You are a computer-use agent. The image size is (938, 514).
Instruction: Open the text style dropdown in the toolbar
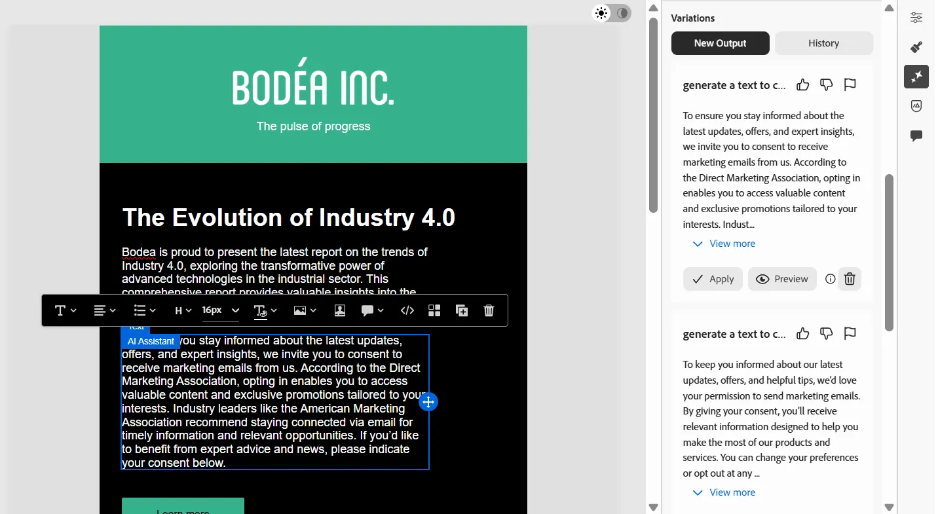[x=66, y=310]
